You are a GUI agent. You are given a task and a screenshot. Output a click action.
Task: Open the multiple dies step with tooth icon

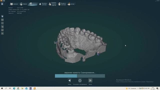tap(43, 4)
